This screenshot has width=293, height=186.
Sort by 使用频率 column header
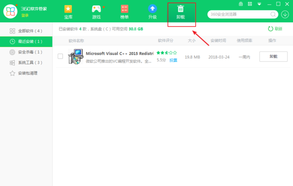(x=244, y=41)
